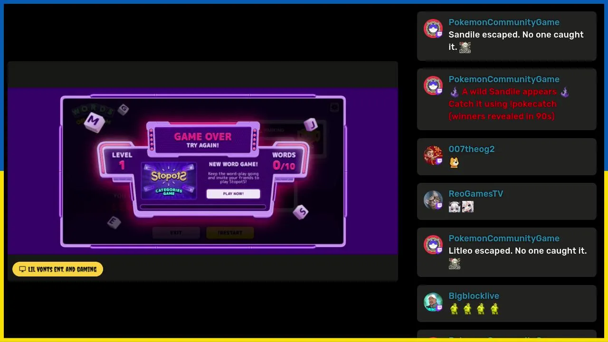Image resolution: width=608 pixels, height=342 pixels.
Task: Click the 'winners revealed in 90s' text
Action: click(502, 116)
